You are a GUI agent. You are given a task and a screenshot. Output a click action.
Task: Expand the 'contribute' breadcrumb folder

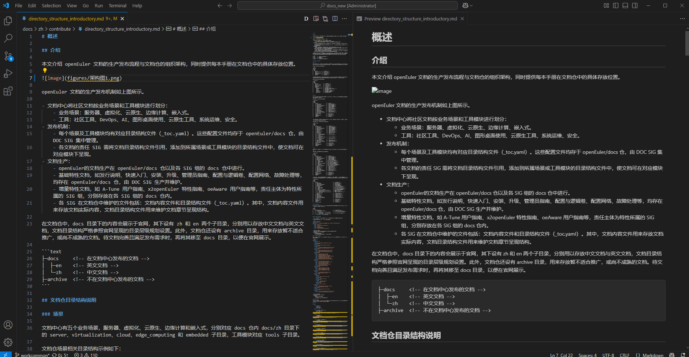click(x=60, y=29)
